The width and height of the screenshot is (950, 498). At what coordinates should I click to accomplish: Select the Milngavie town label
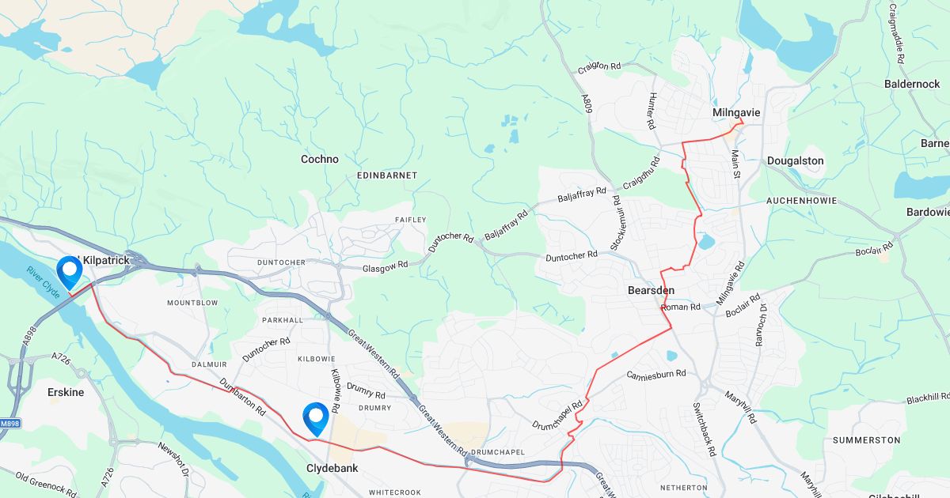(x=736, y=113)
